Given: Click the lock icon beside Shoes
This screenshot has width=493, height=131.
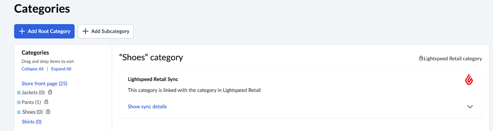Looking at the screenshot, I should [x=48, y=112].
